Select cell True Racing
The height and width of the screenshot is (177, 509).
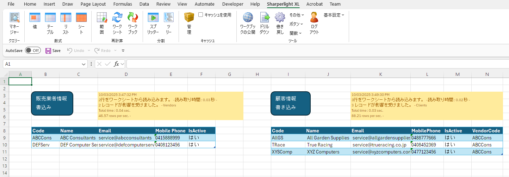coord(328,145)
